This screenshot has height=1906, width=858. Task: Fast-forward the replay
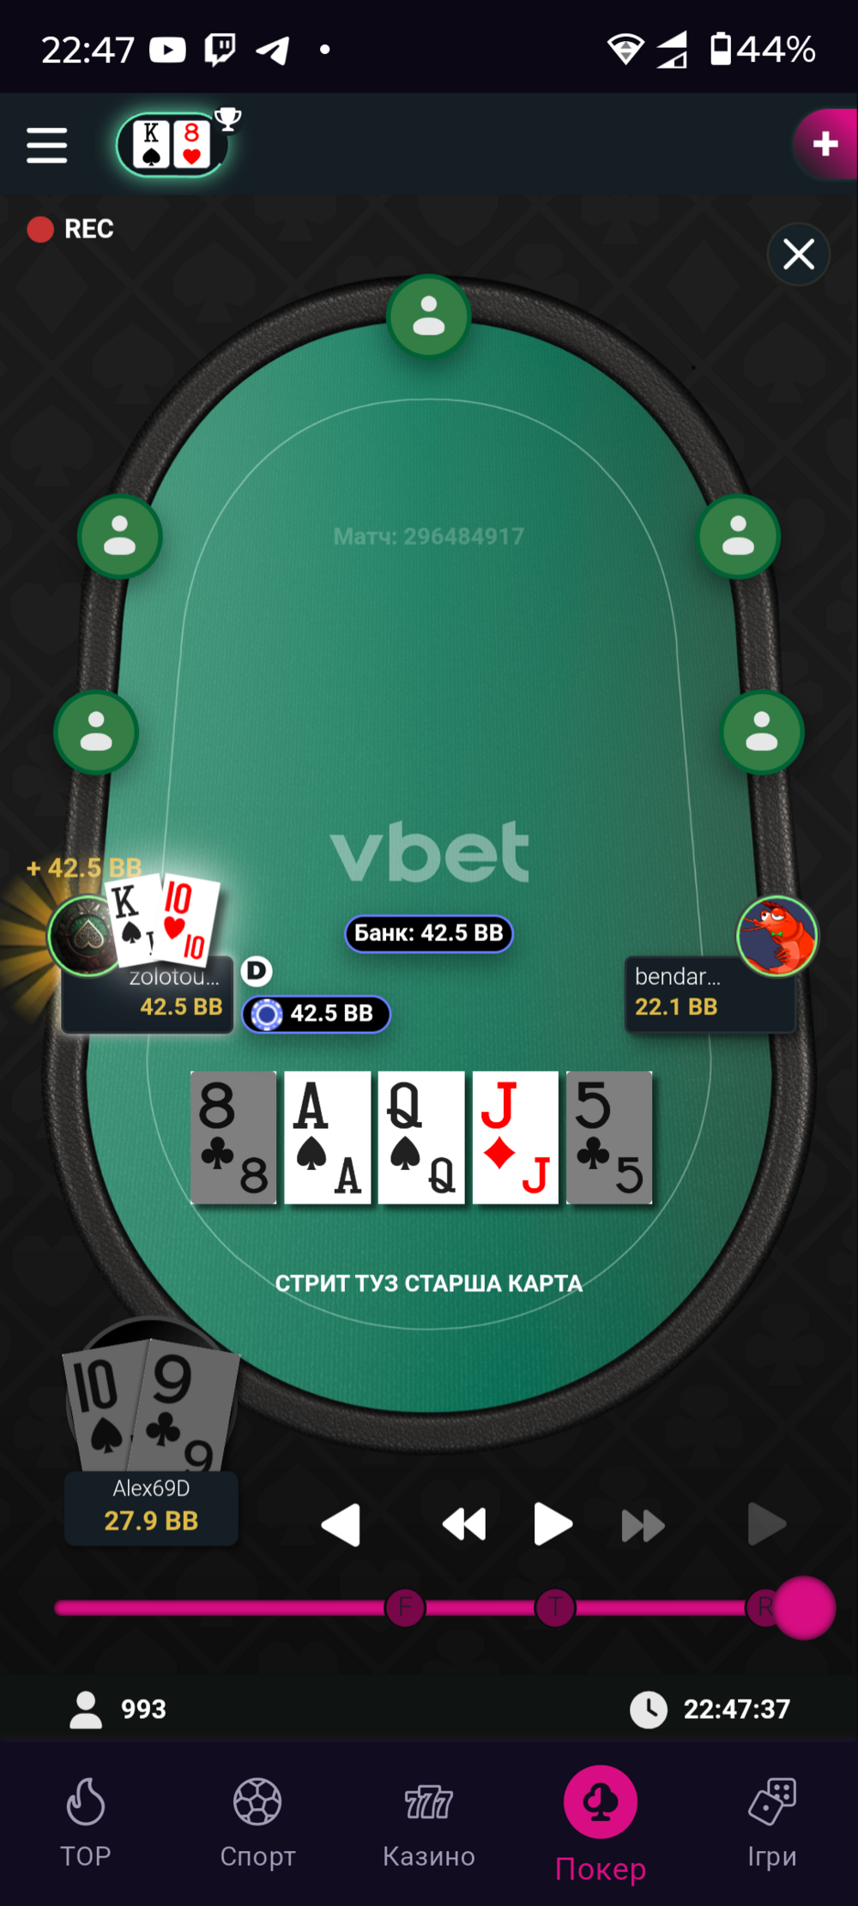(643, 1525)
